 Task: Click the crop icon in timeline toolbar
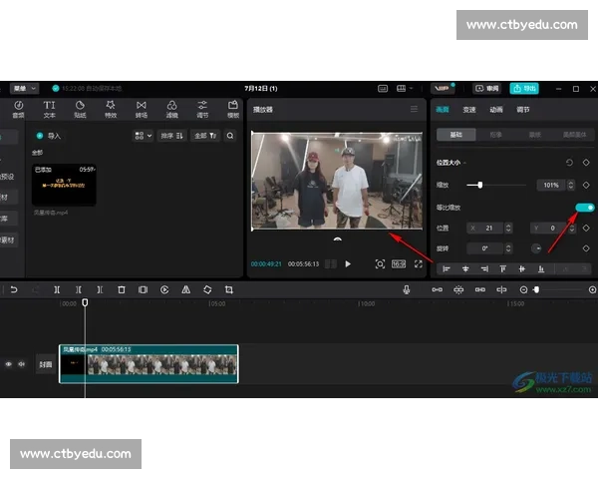229,289
